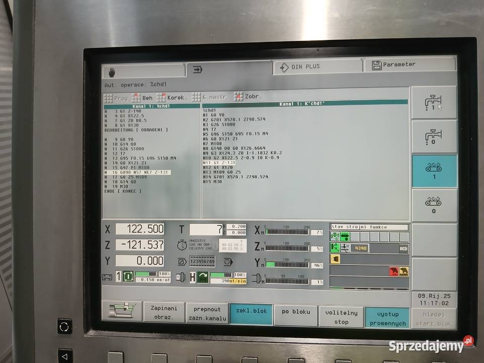484x363 pixels.
Task: Select the highlighted chip conveyor 1 icon
Action: pos(435,169)
